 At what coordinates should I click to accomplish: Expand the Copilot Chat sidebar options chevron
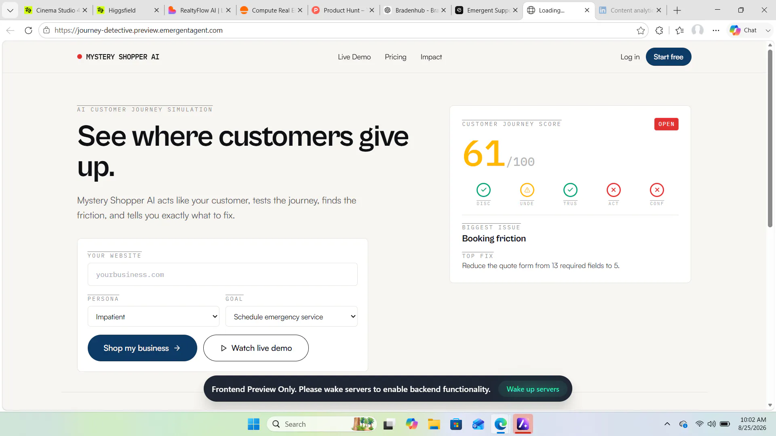coord(768,30)
